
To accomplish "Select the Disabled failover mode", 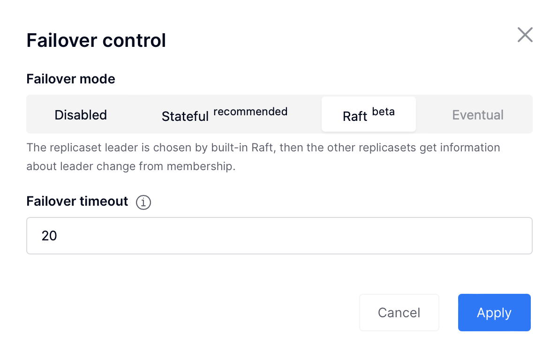I will click(81, 115).
